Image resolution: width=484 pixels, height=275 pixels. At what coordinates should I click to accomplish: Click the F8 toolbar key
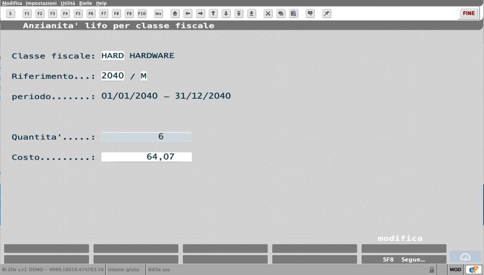[116, 14]
